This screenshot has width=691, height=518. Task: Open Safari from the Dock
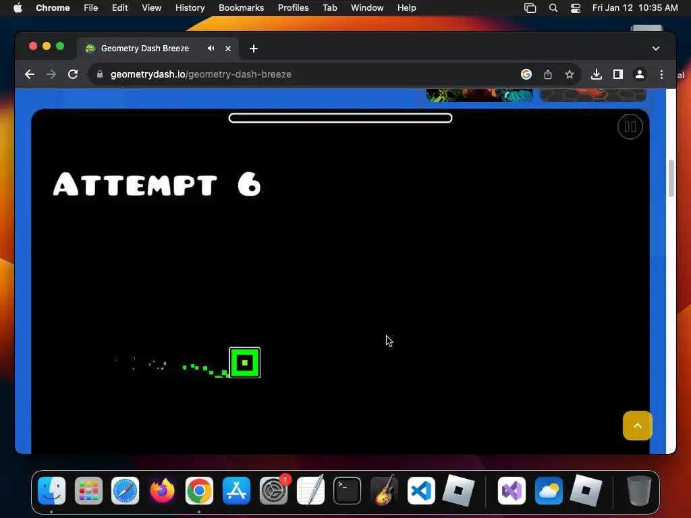125,491
